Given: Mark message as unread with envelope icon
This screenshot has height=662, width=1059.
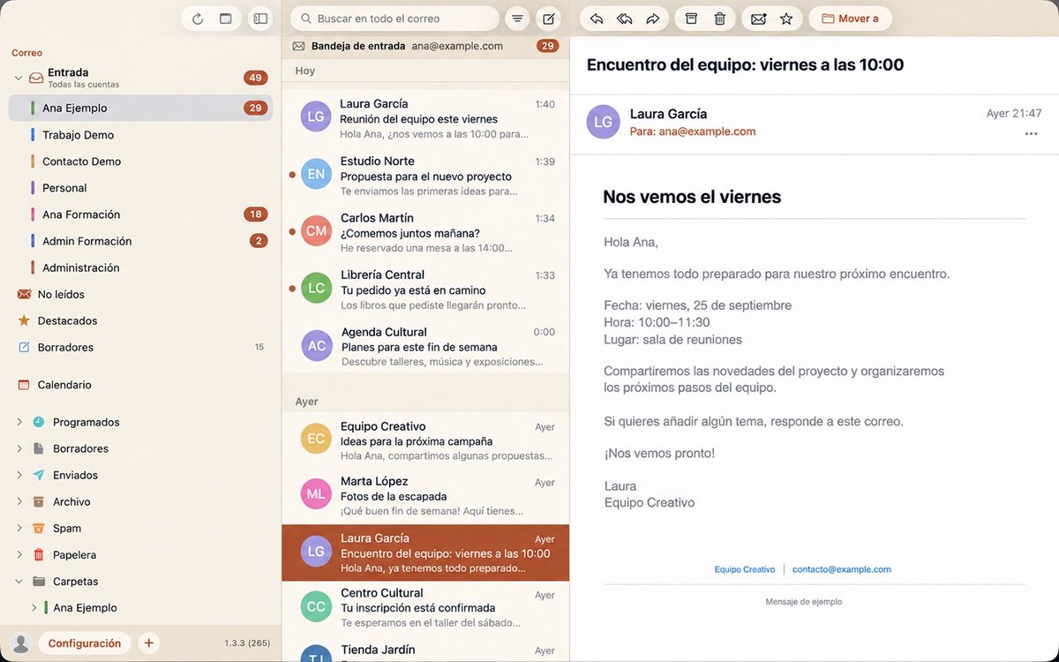Looking at the screenshot, I should pos(758,19).
